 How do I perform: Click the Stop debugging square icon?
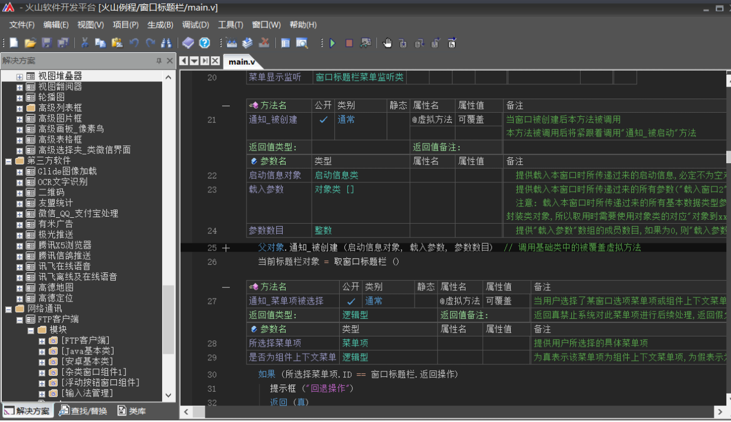tap(349, 43)
